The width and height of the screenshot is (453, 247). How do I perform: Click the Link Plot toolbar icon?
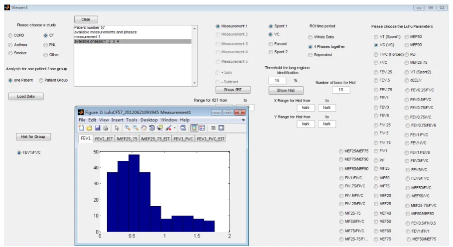point(183,128)
